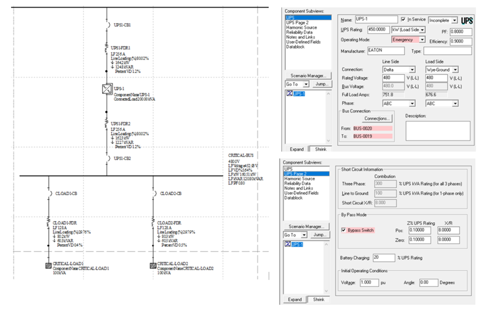The width and height of the screenshot is (487, 309).
Task: Open the Line Side Phase dropdown
Action: [412, 103]
